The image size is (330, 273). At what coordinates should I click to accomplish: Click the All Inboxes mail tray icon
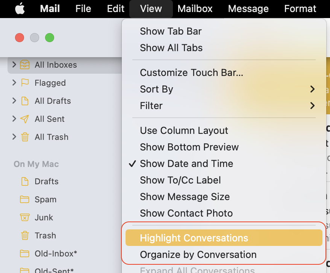click(x=25, y=65)
